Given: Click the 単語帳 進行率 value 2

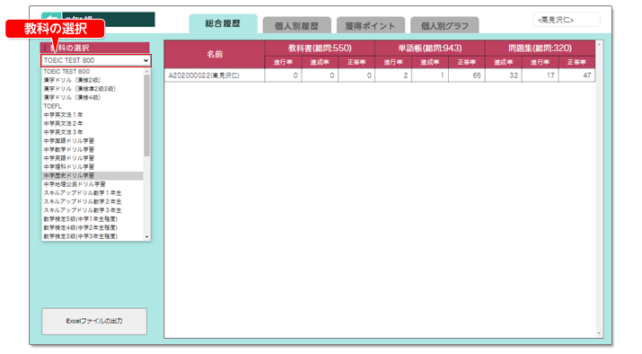Looking at the screenshot, I should click(x=393, y=75).
